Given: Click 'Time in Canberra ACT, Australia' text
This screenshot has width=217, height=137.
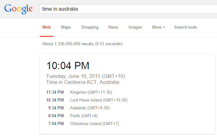Looking at the screenshot, I should tap(83, 82).
